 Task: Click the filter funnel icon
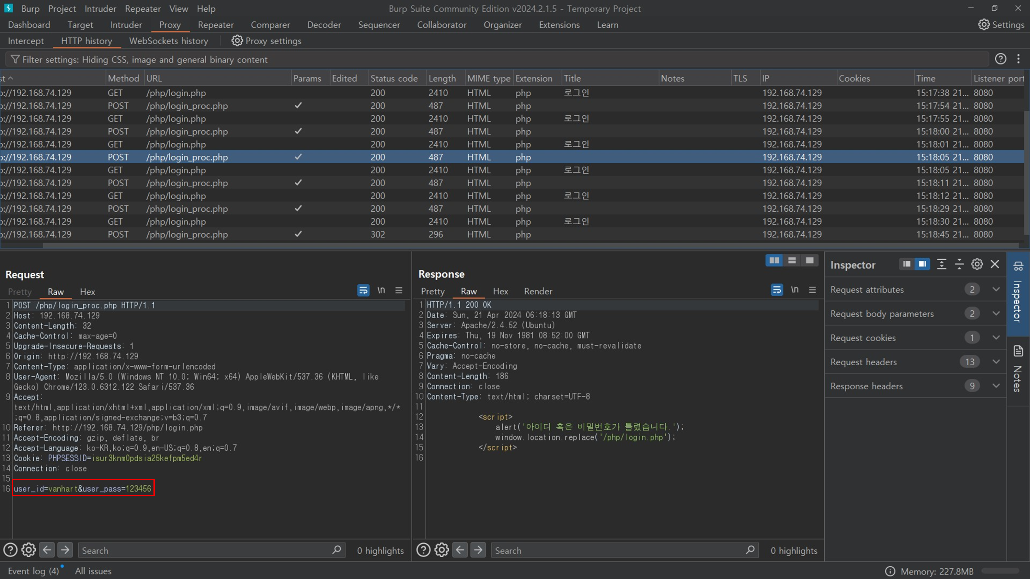pyautogui.click(x=15, y=60)
